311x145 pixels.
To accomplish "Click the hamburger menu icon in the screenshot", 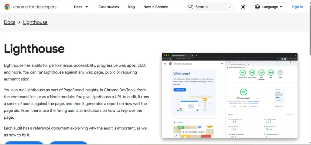I will (x=165, y=64).
